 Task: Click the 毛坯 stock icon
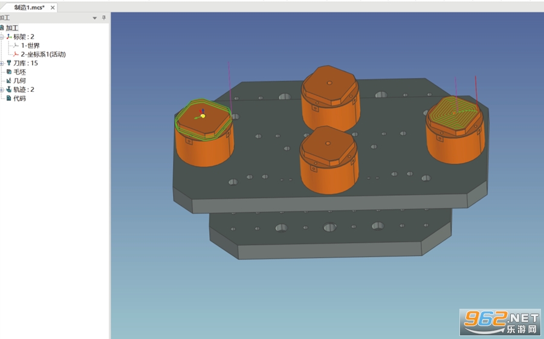9,72
